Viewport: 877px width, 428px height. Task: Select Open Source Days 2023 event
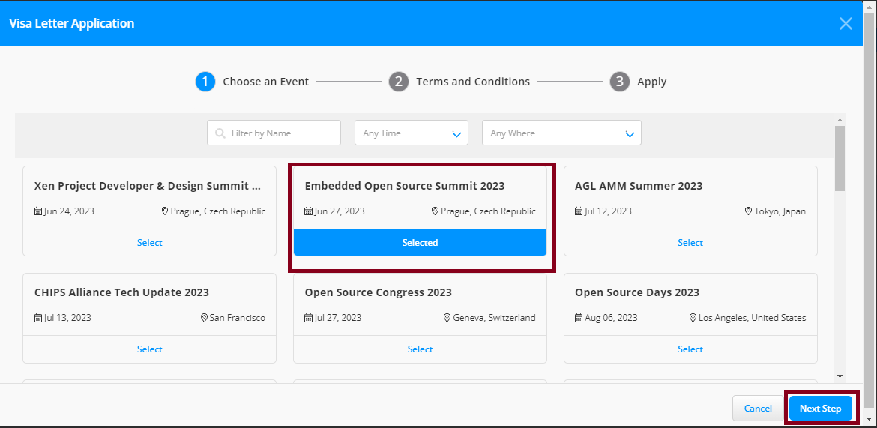pyautogui.click(x=690, y=349)
